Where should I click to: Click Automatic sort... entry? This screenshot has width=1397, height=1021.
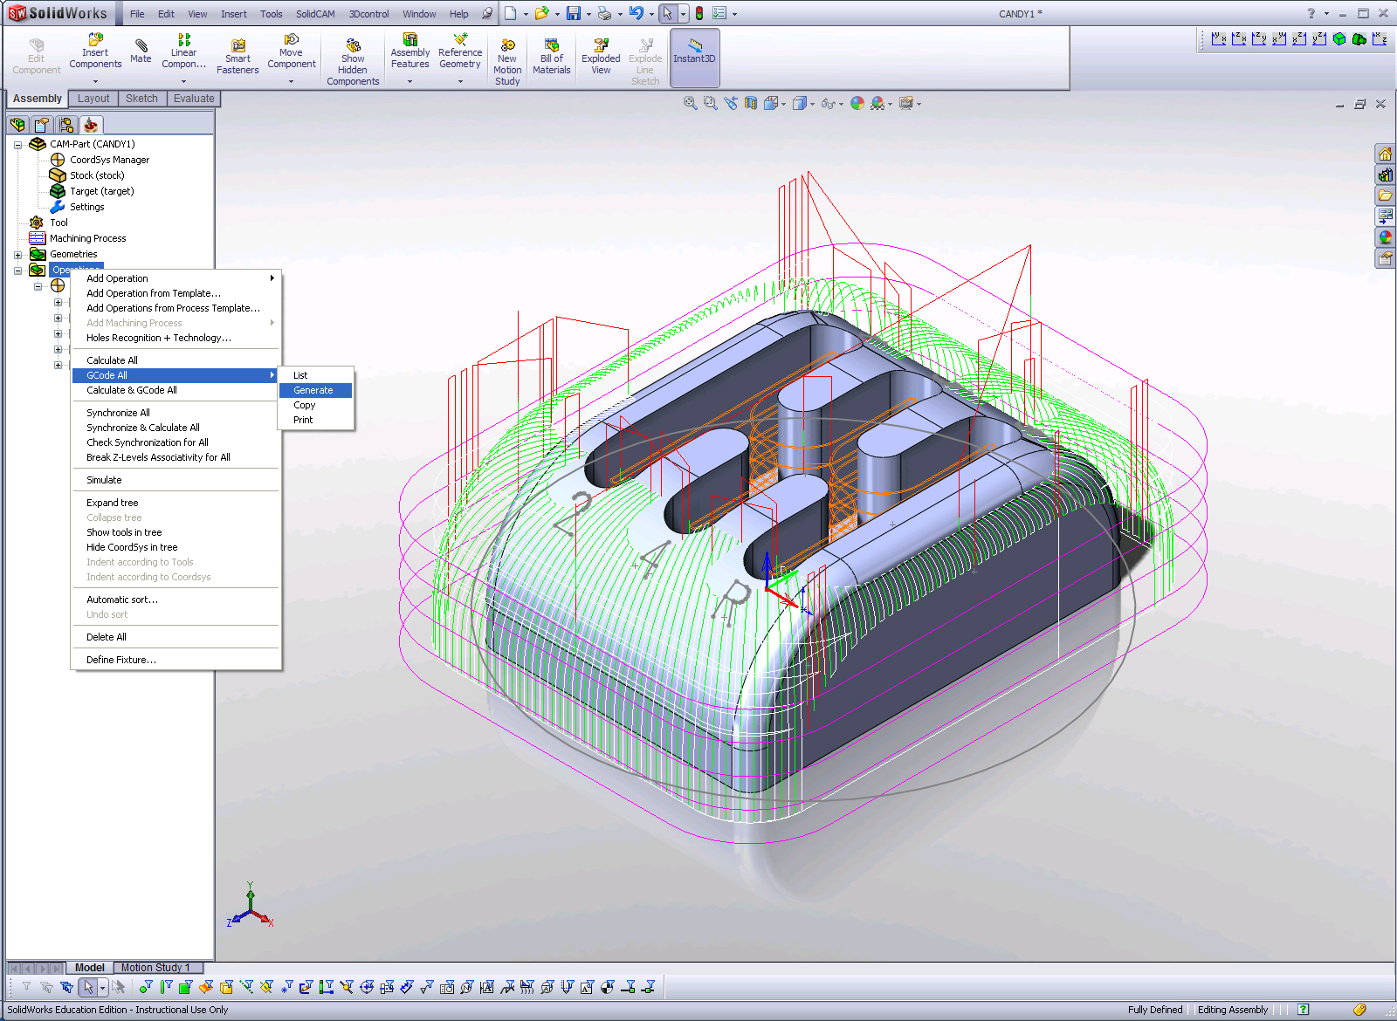point(175,600)
